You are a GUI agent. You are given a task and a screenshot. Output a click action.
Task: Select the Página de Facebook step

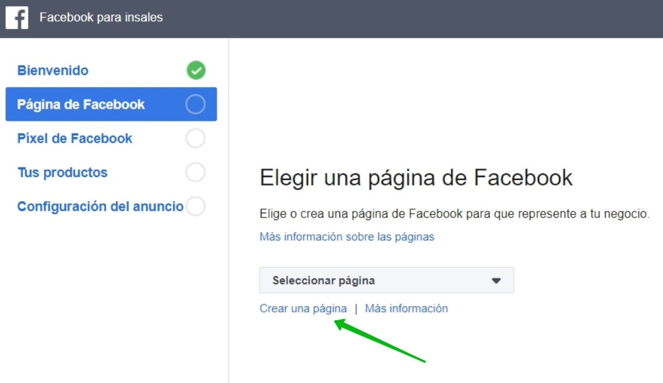point(81,105)
